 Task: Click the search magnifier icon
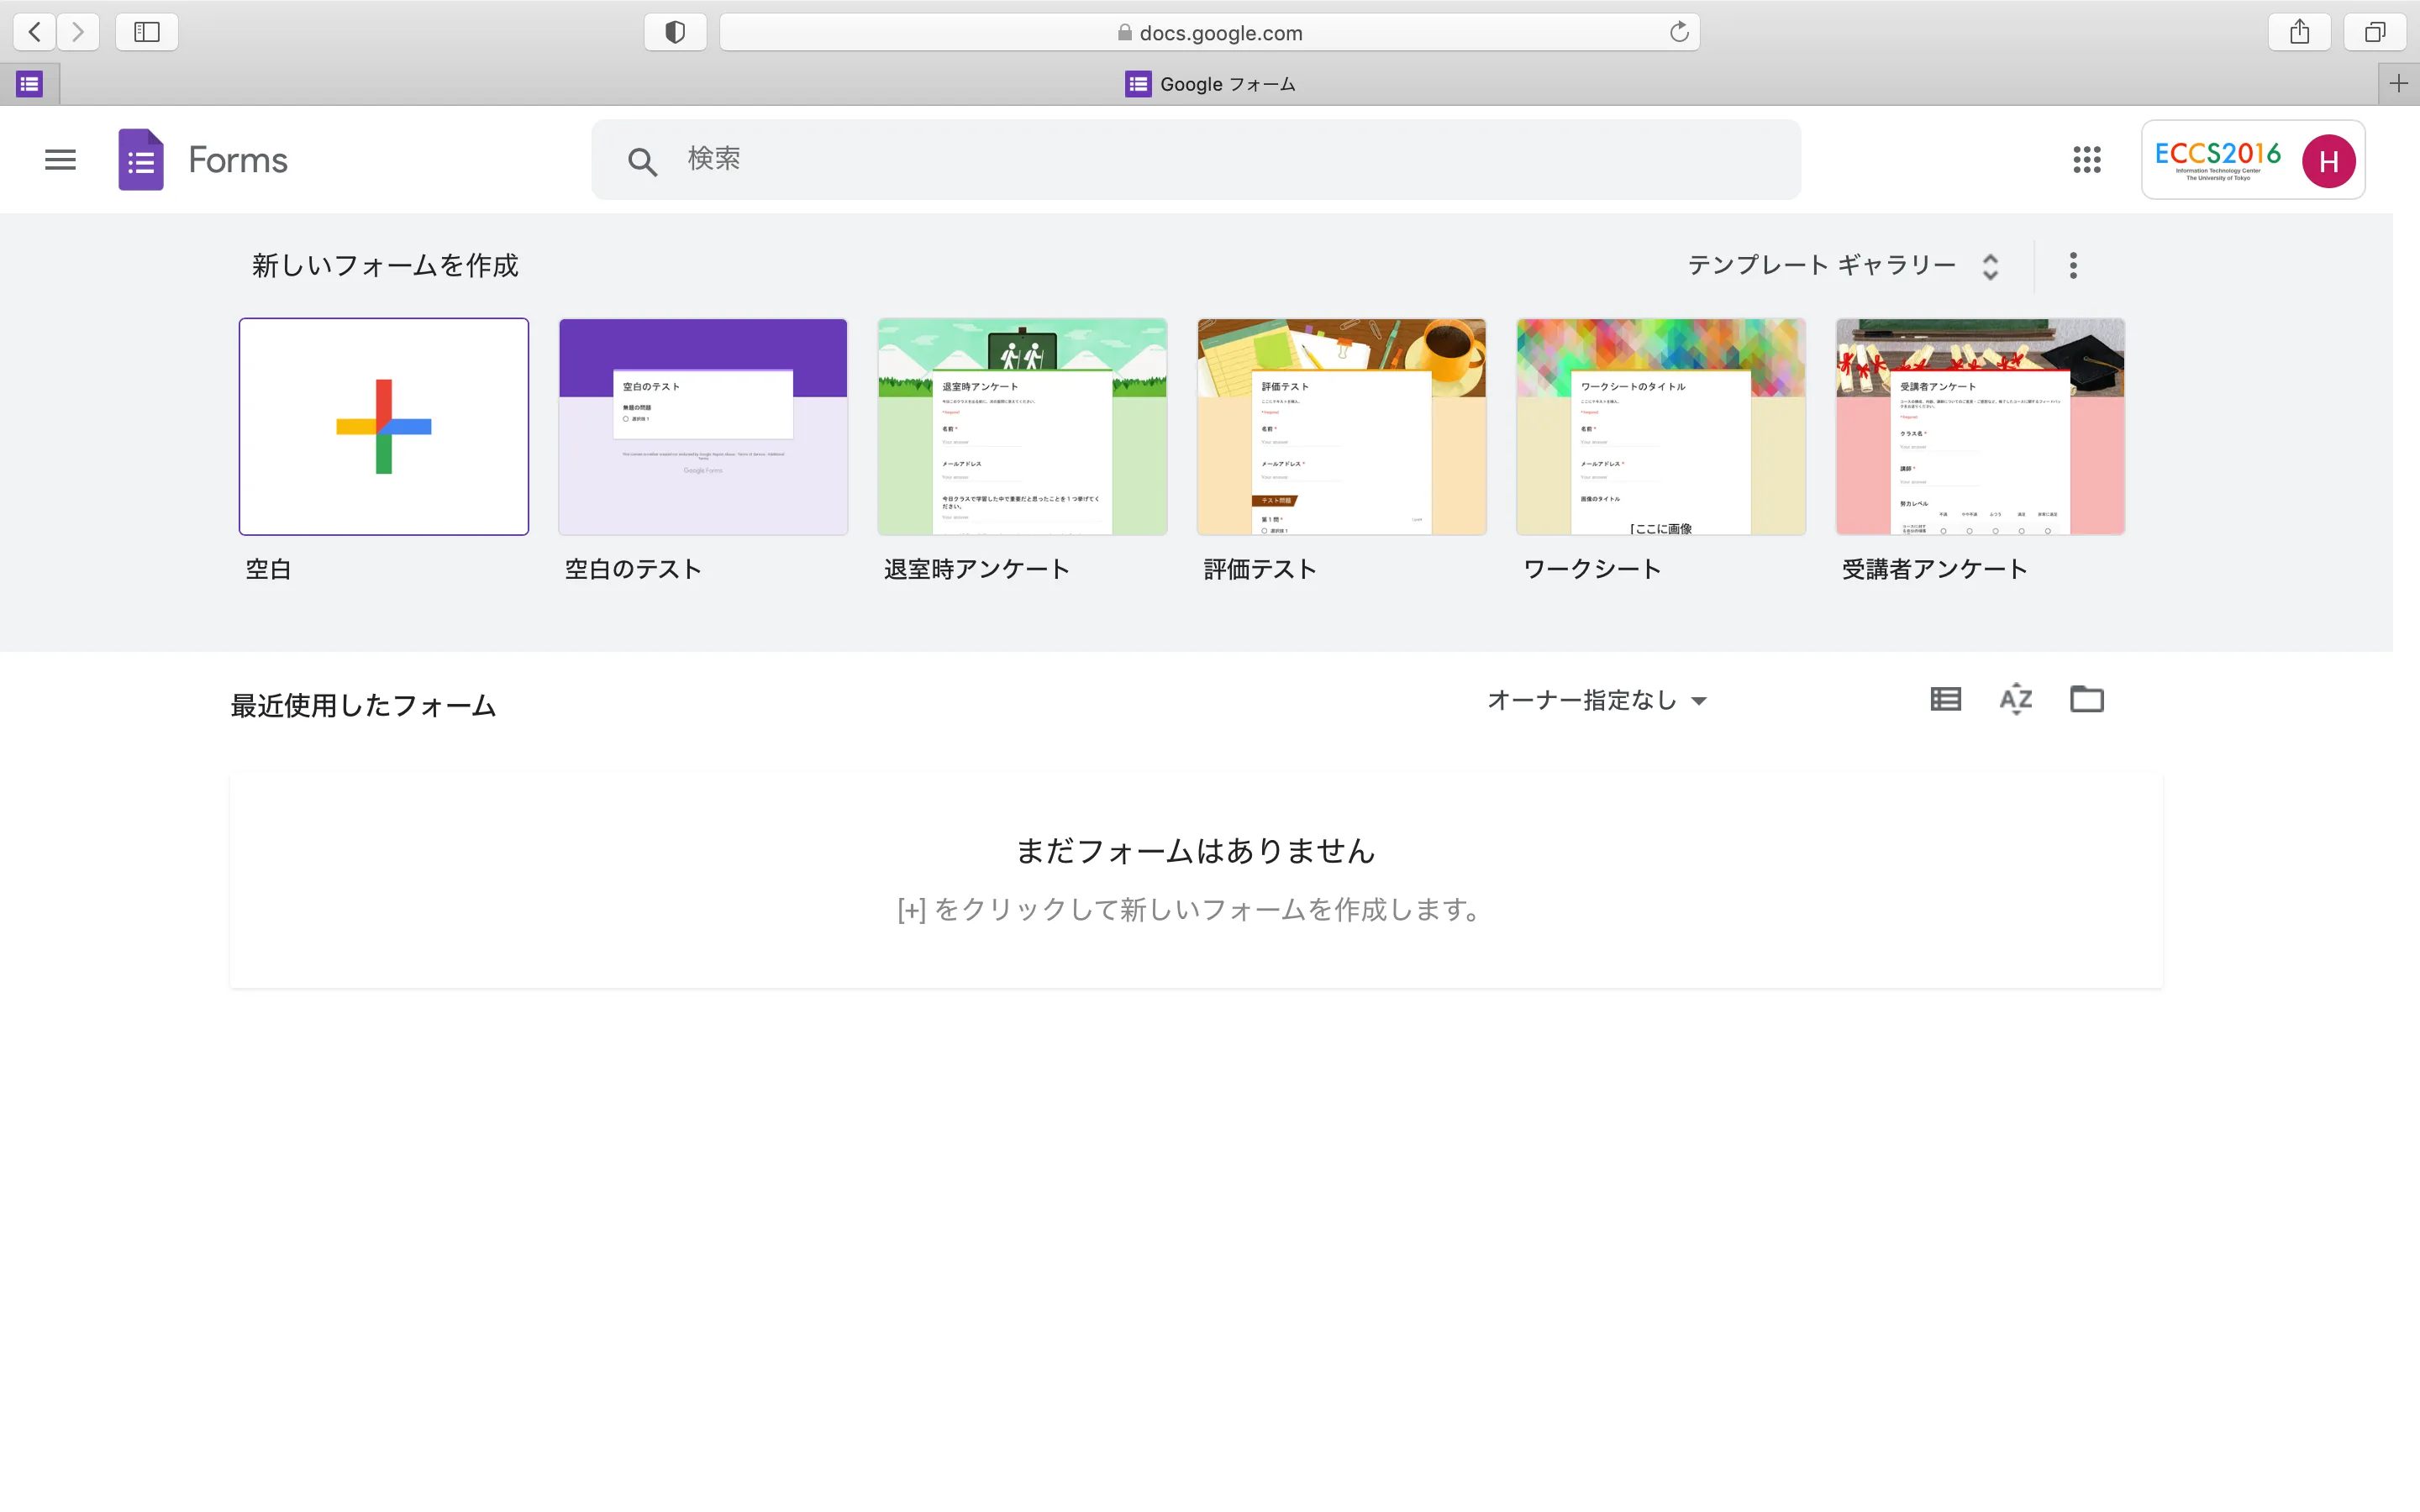point(642,161)
